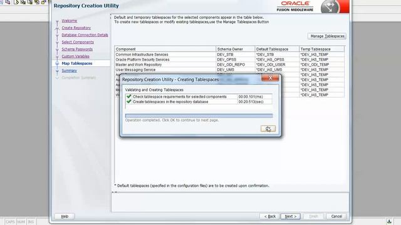The height and width of the screenshot is (225, 401).
Task: Click green check next to Create tablespaces step
Action: point(128,101)
